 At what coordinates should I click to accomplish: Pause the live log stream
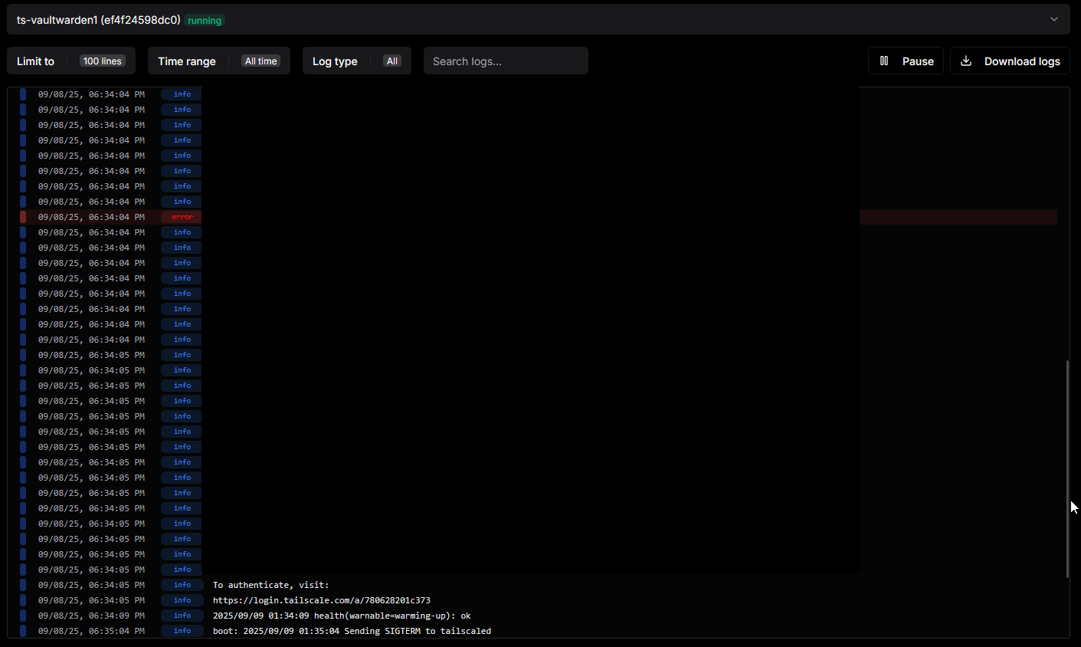[906, 61]
